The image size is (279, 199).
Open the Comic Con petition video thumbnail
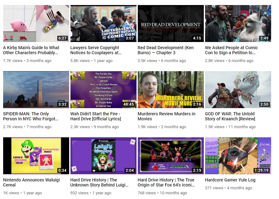[238, 24]
